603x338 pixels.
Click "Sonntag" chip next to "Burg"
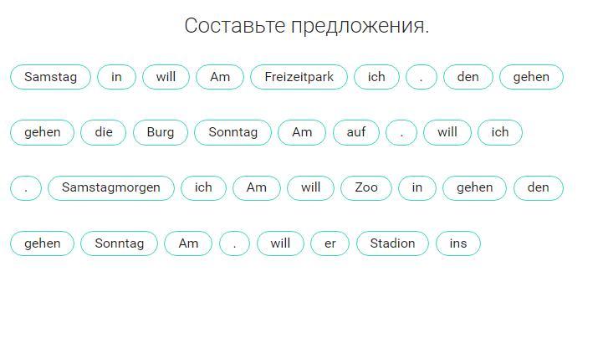coord(233,132)
